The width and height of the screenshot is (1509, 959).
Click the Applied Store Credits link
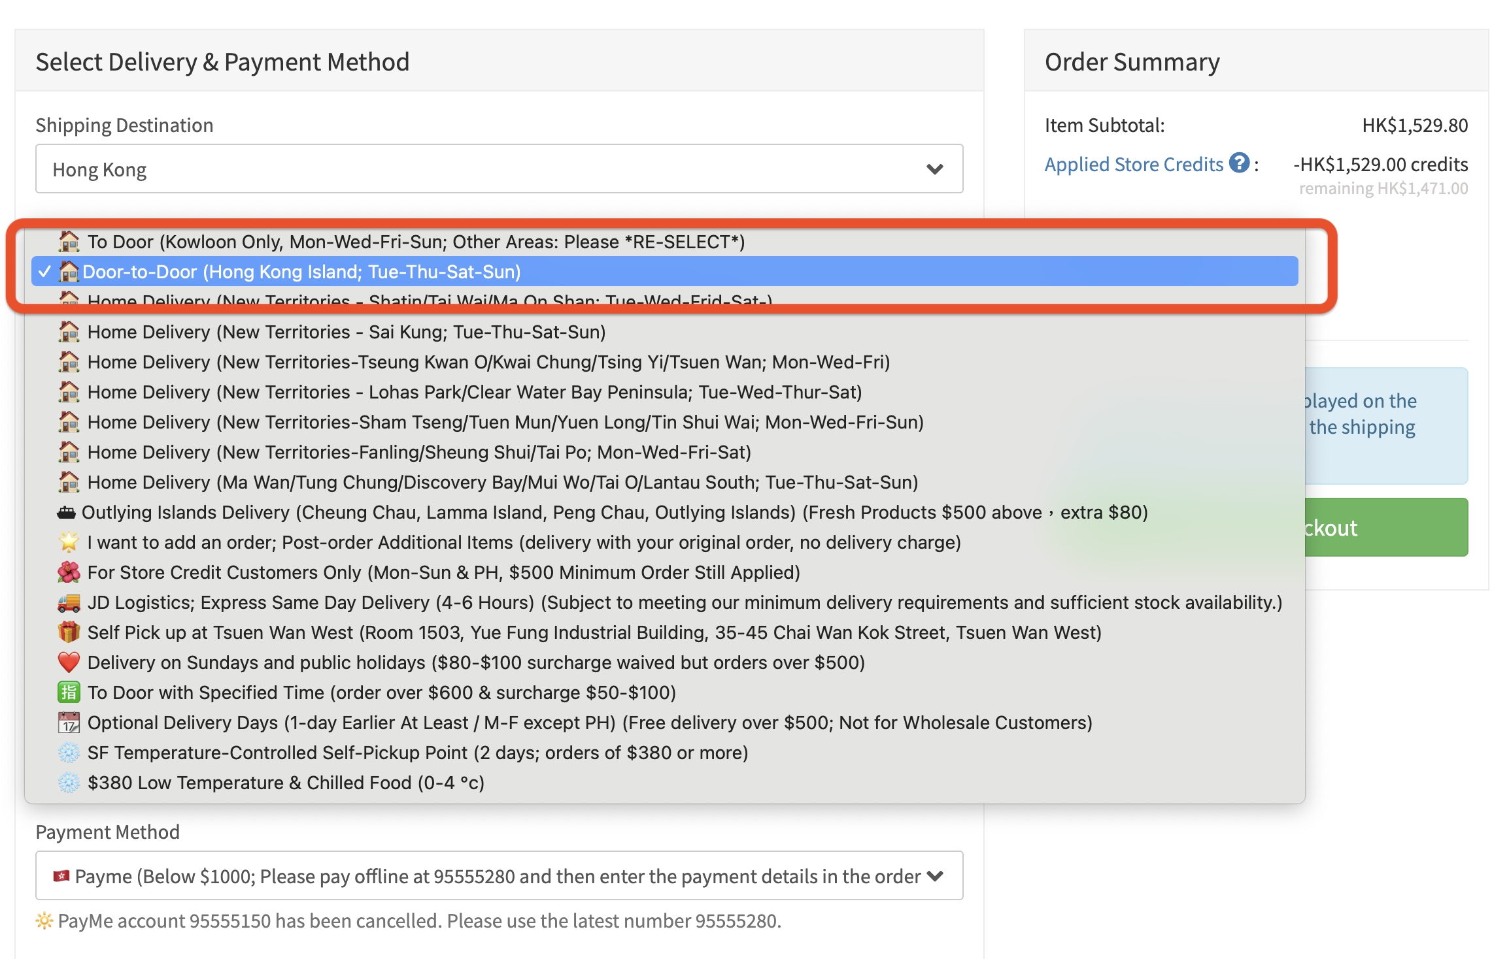click(1133, 164)
